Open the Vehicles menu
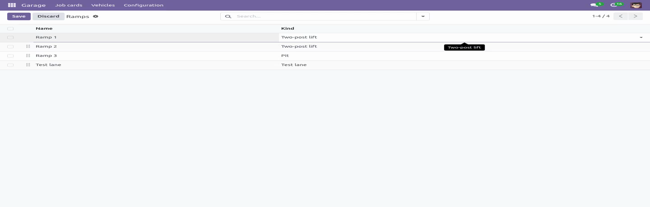Viewport: 650px width, 207px height. 103,5
